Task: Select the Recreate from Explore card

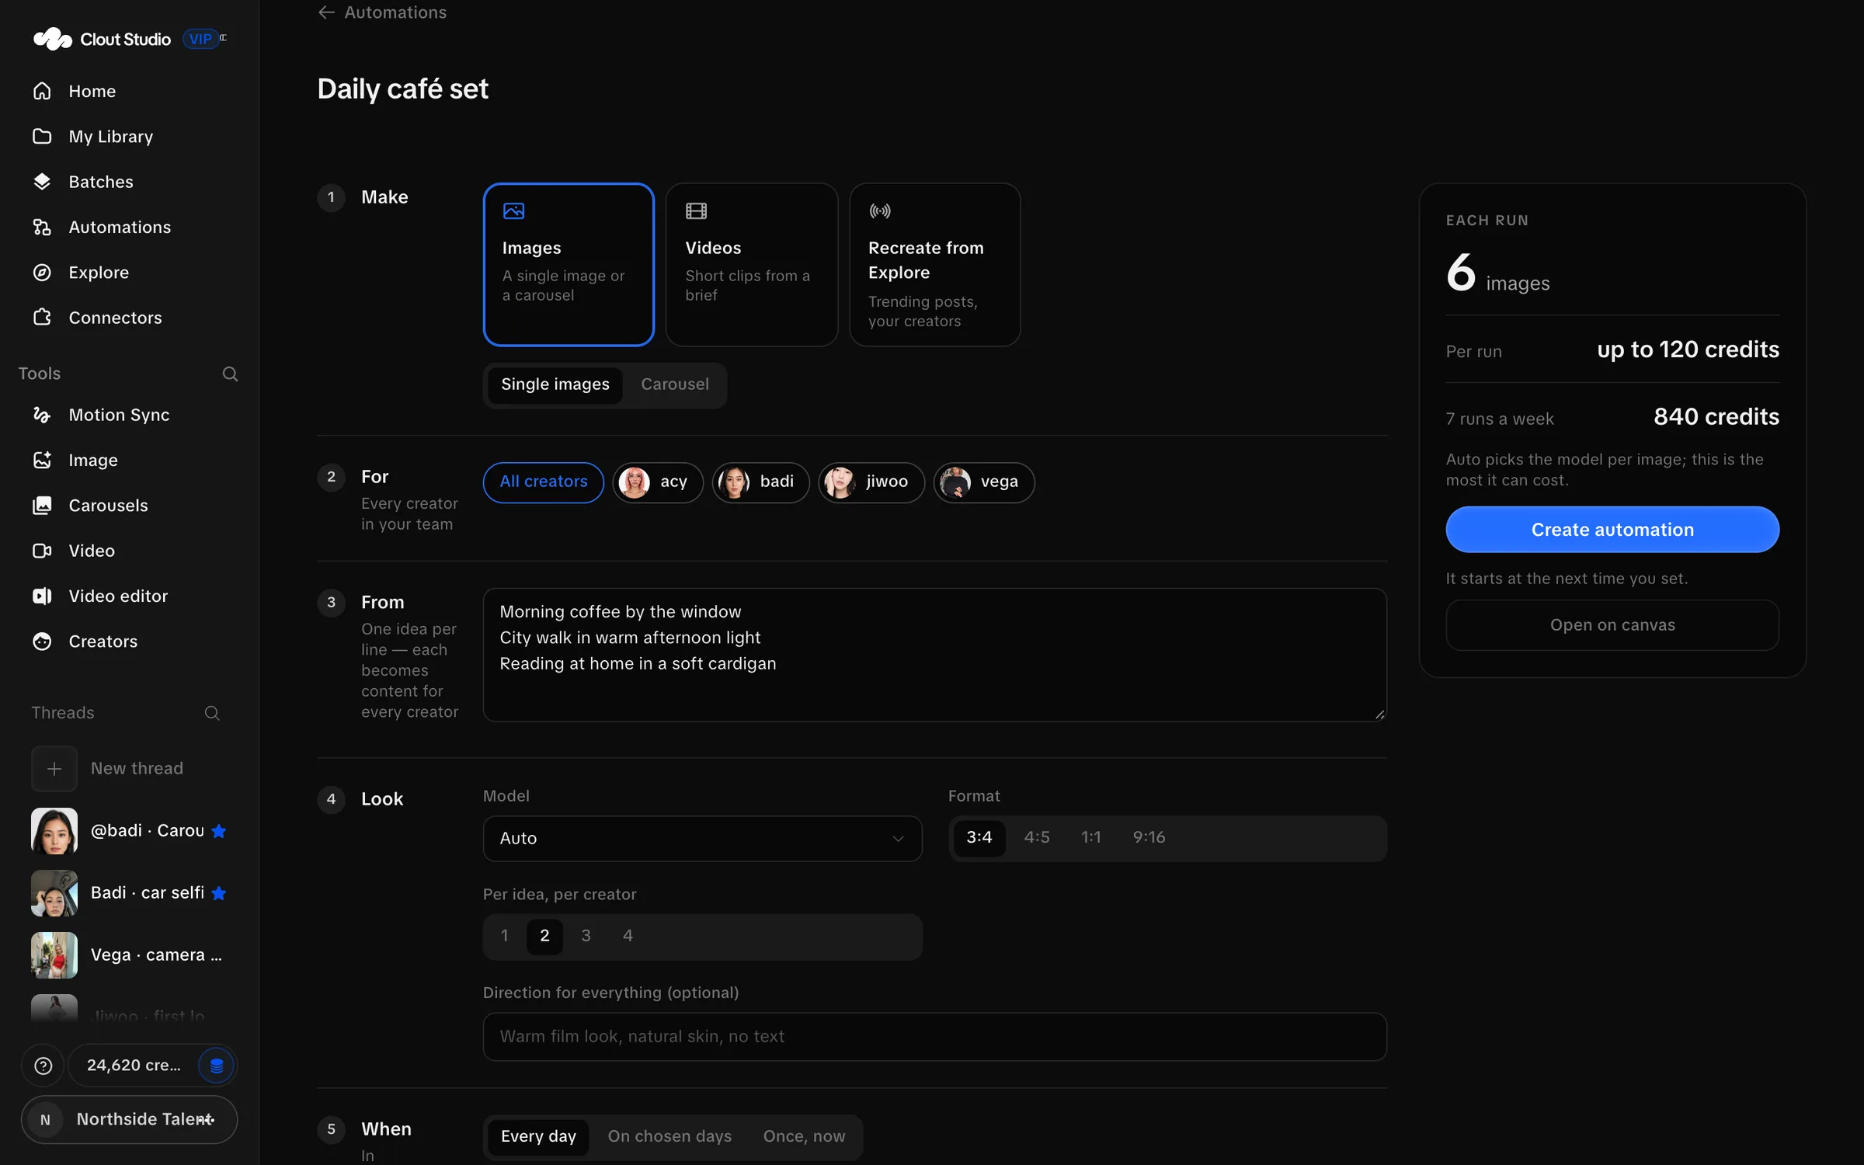Action: tap(934, 264)
